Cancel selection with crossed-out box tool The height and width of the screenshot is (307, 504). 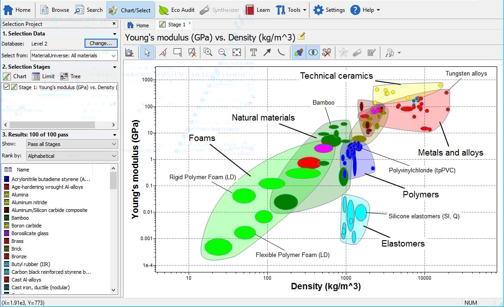(192, 52)
